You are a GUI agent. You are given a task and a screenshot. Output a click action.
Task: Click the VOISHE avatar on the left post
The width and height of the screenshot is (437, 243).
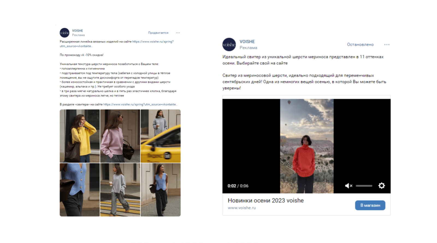(x=64, y=33)
